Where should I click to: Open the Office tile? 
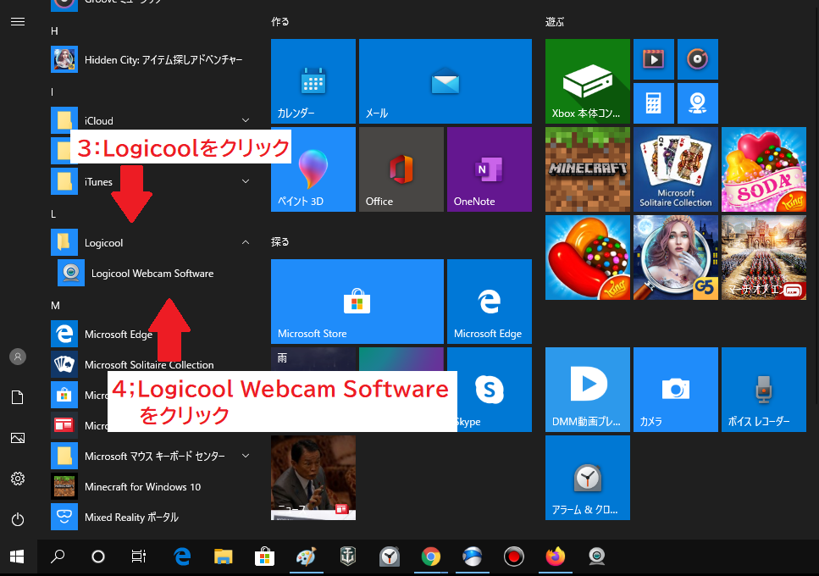pyautogui.click(x=401, y=169)
